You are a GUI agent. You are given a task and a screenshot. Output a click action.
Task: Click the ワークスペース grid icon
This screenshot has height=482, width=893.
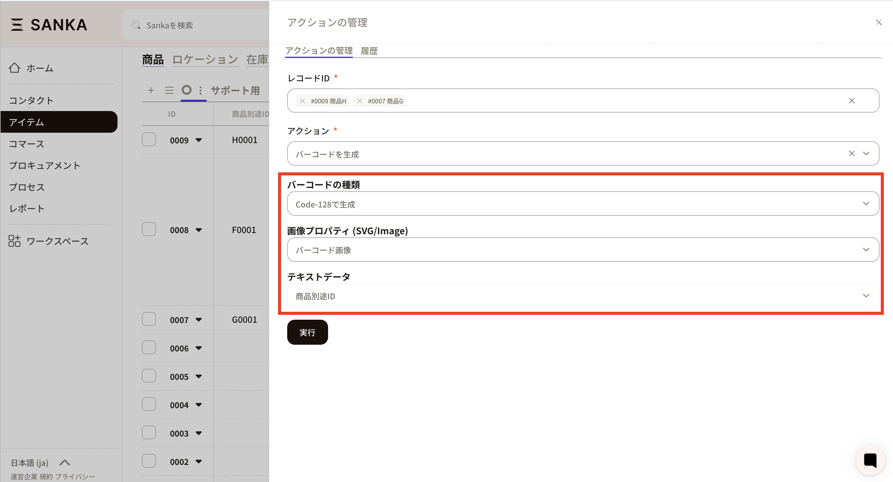coord(15,241)
